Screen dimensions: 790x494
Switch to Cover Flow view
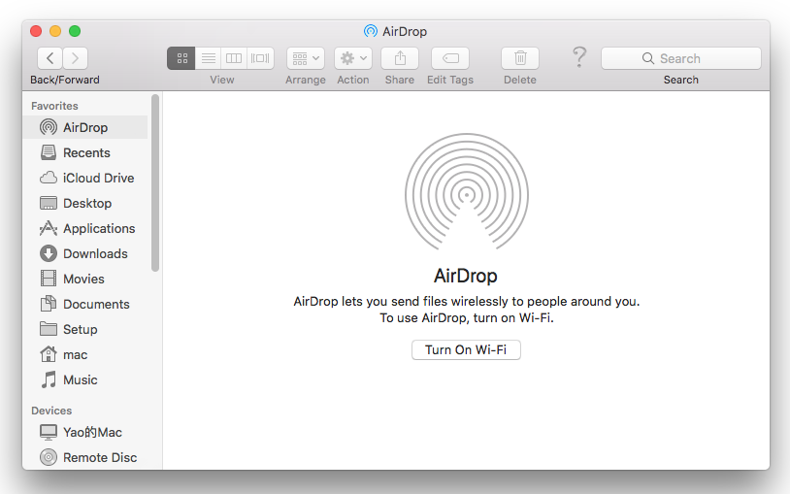click(x=260, y=58)
